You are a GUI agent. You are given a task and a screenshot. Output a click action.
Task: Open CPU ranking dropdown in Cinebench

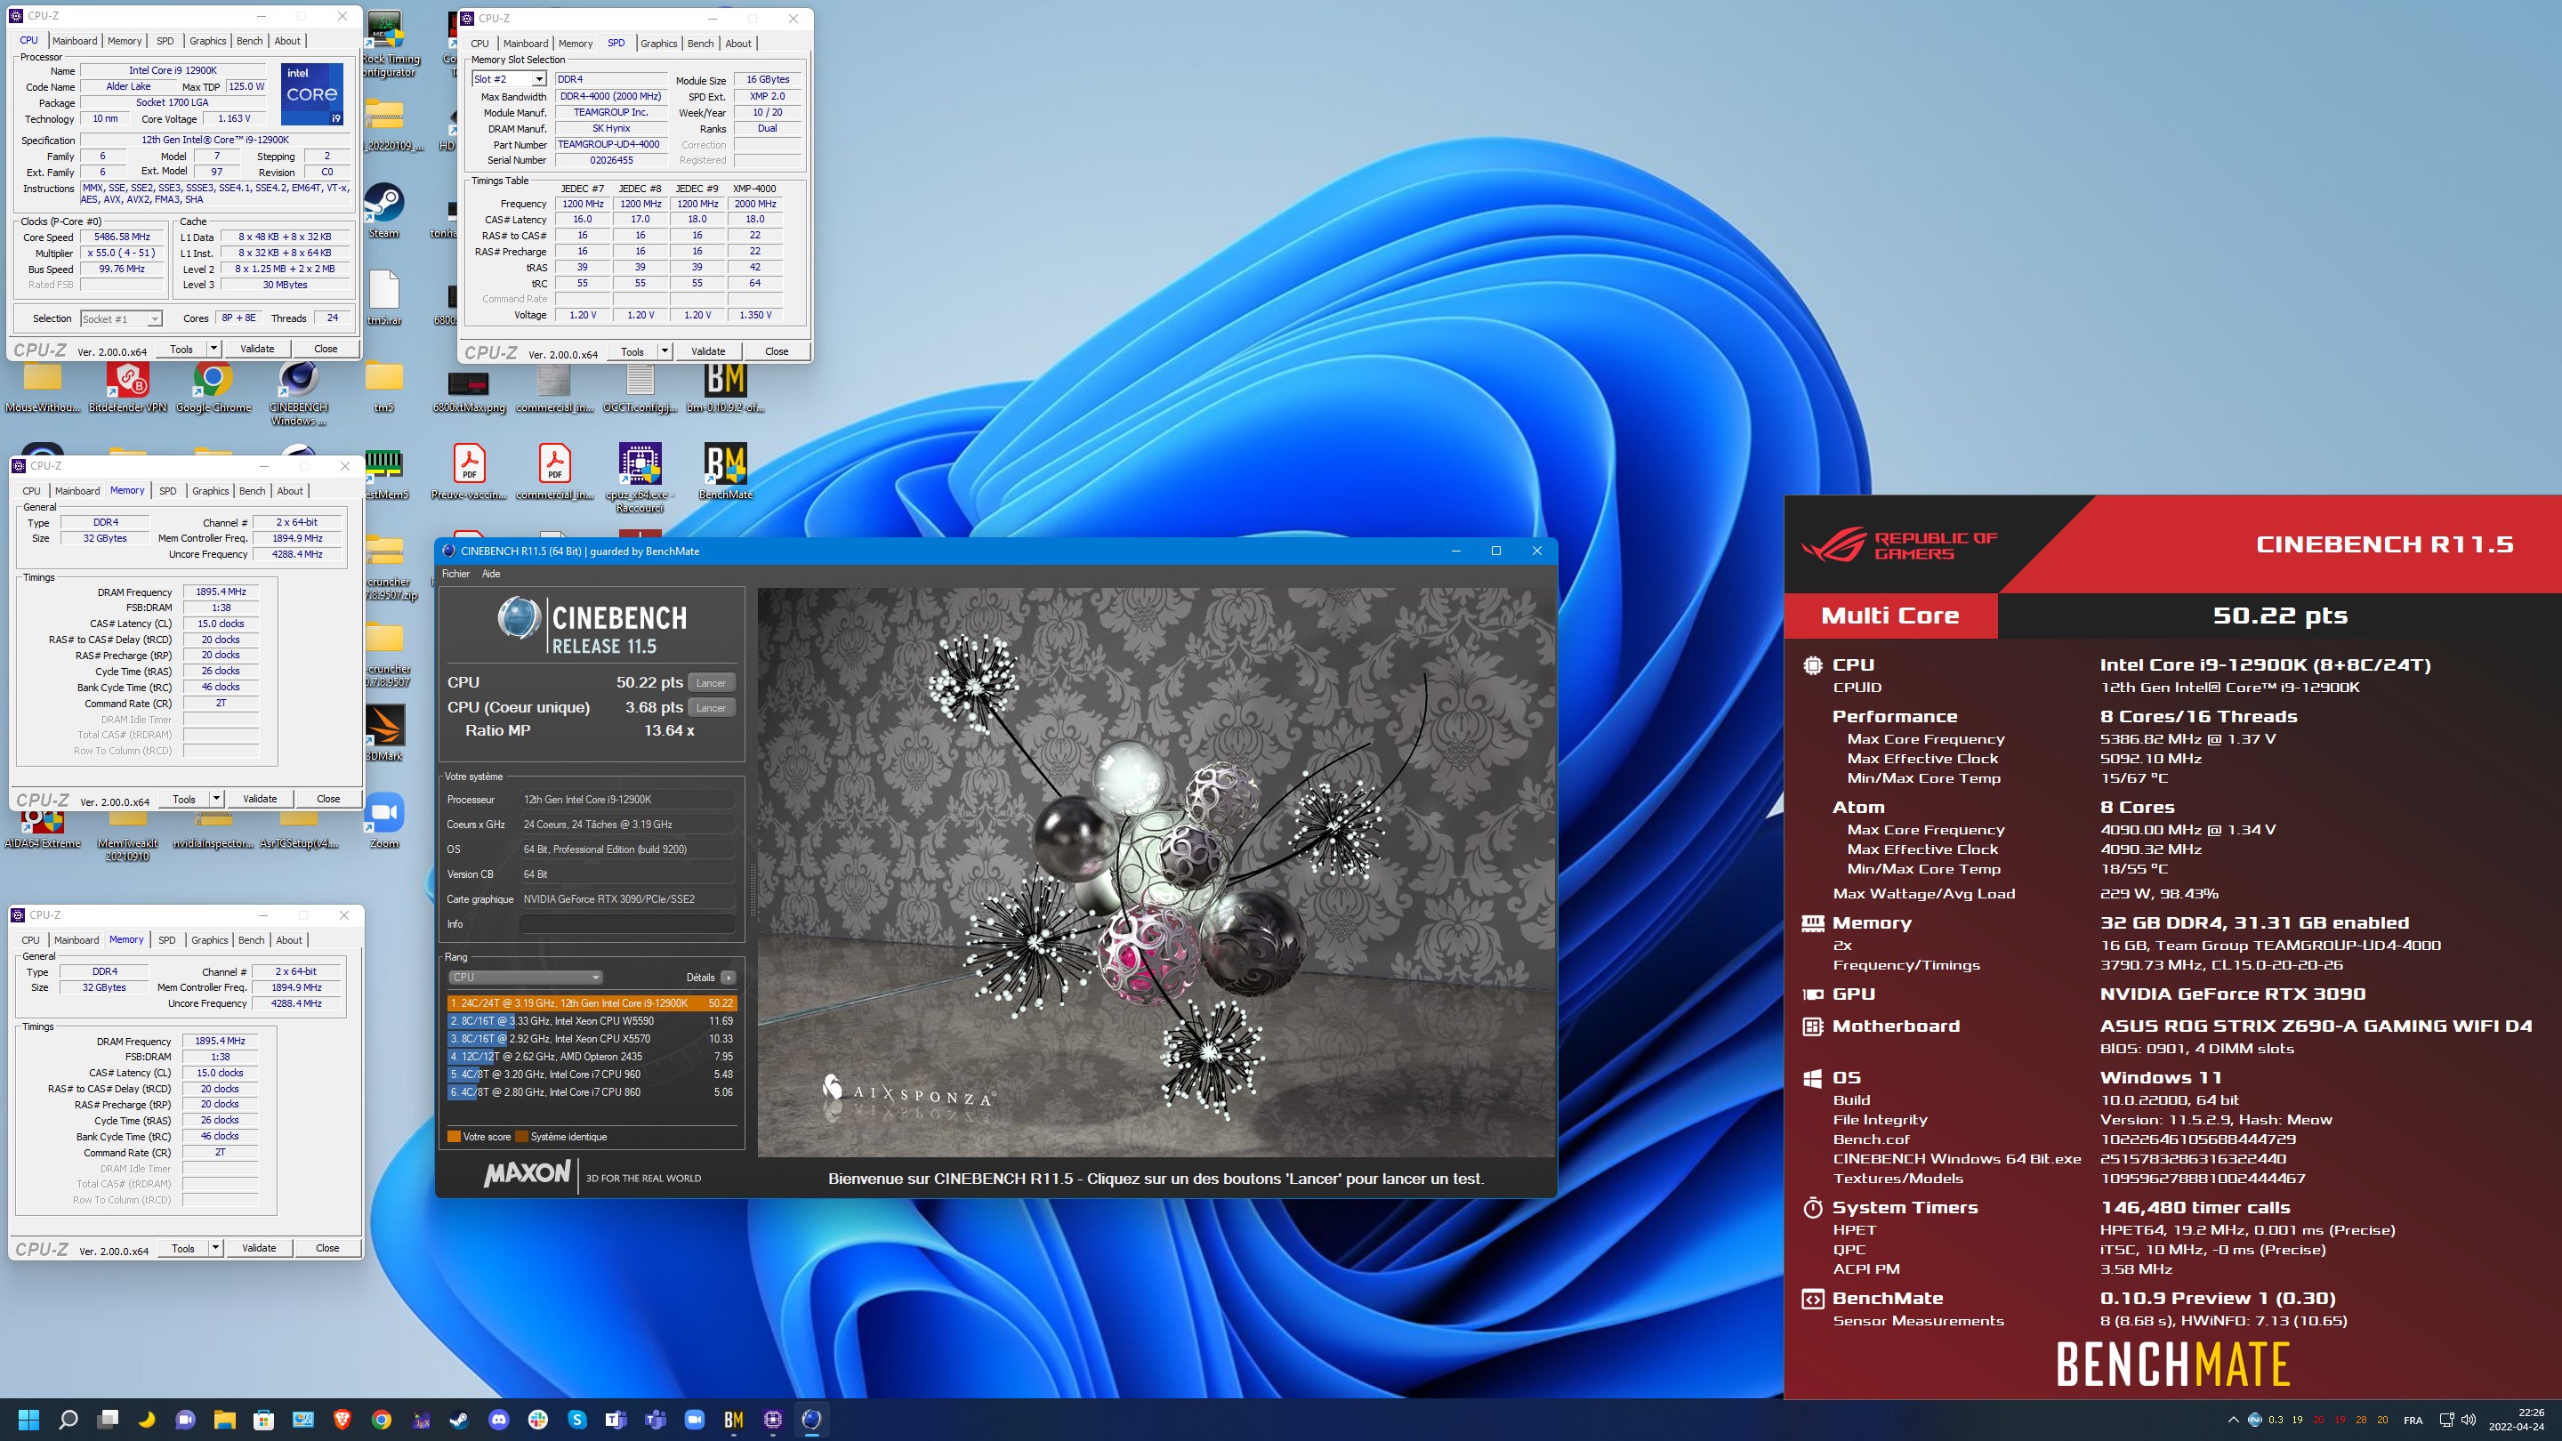[x=525, y=978]
